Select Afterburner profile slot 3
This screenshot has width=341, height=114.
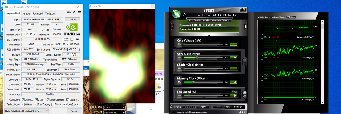tap(191, 107)
